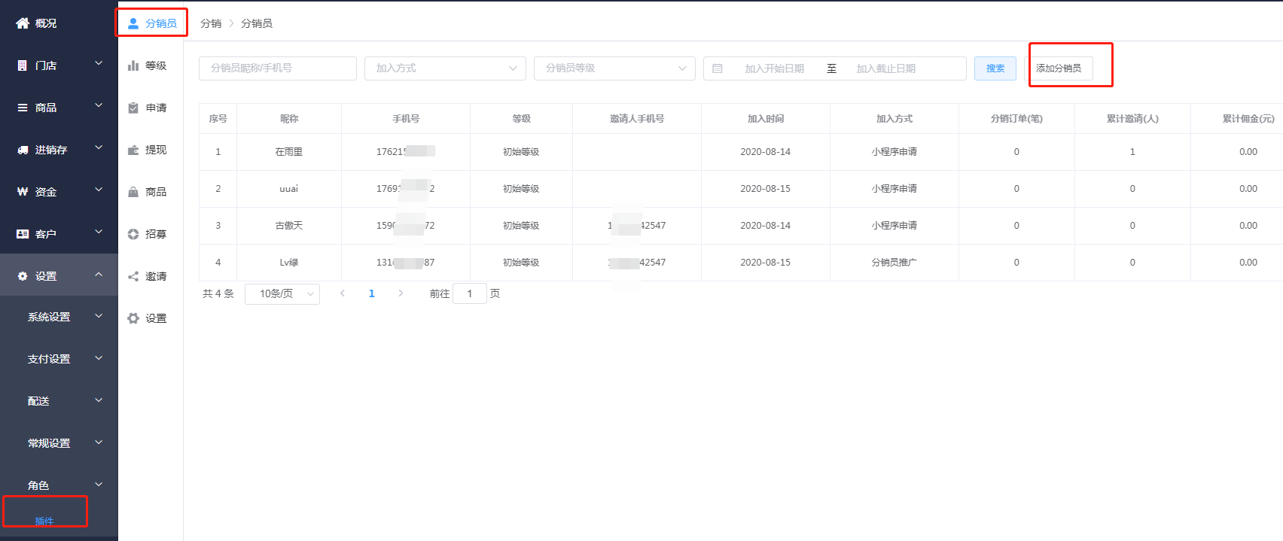Go to the next page arrow in pagination
The image size is (1283, 541).
pos(401,293)
